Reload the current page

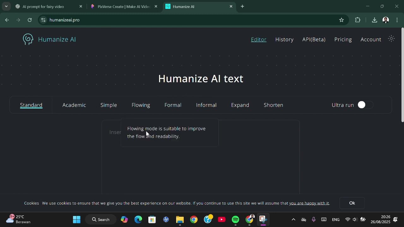coord(30,20)
